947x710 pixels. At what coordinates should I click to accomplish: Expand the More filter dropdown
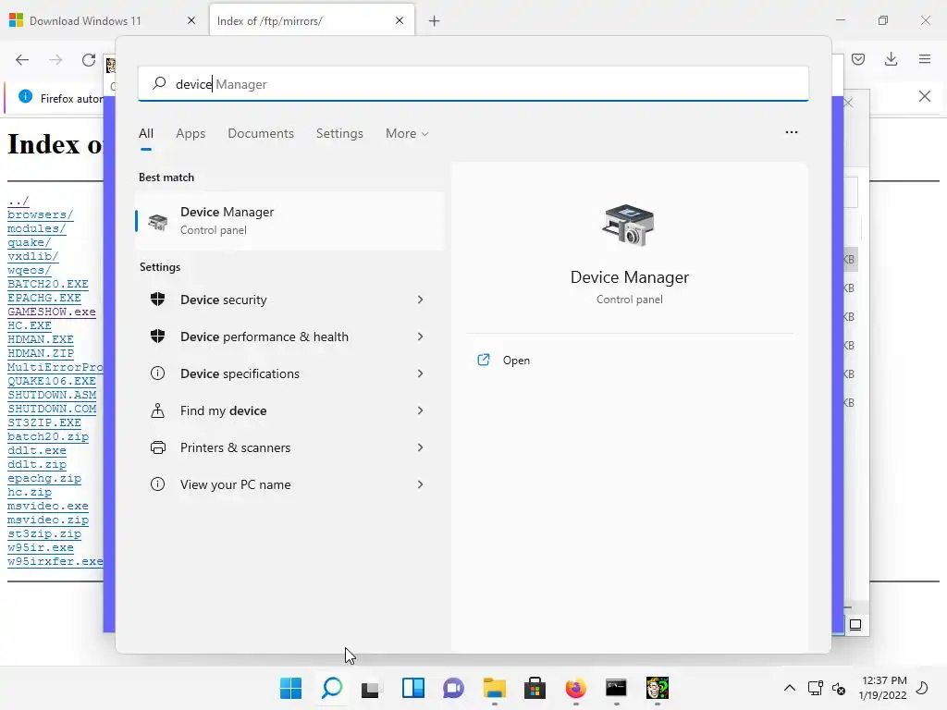tap(407, 133)
